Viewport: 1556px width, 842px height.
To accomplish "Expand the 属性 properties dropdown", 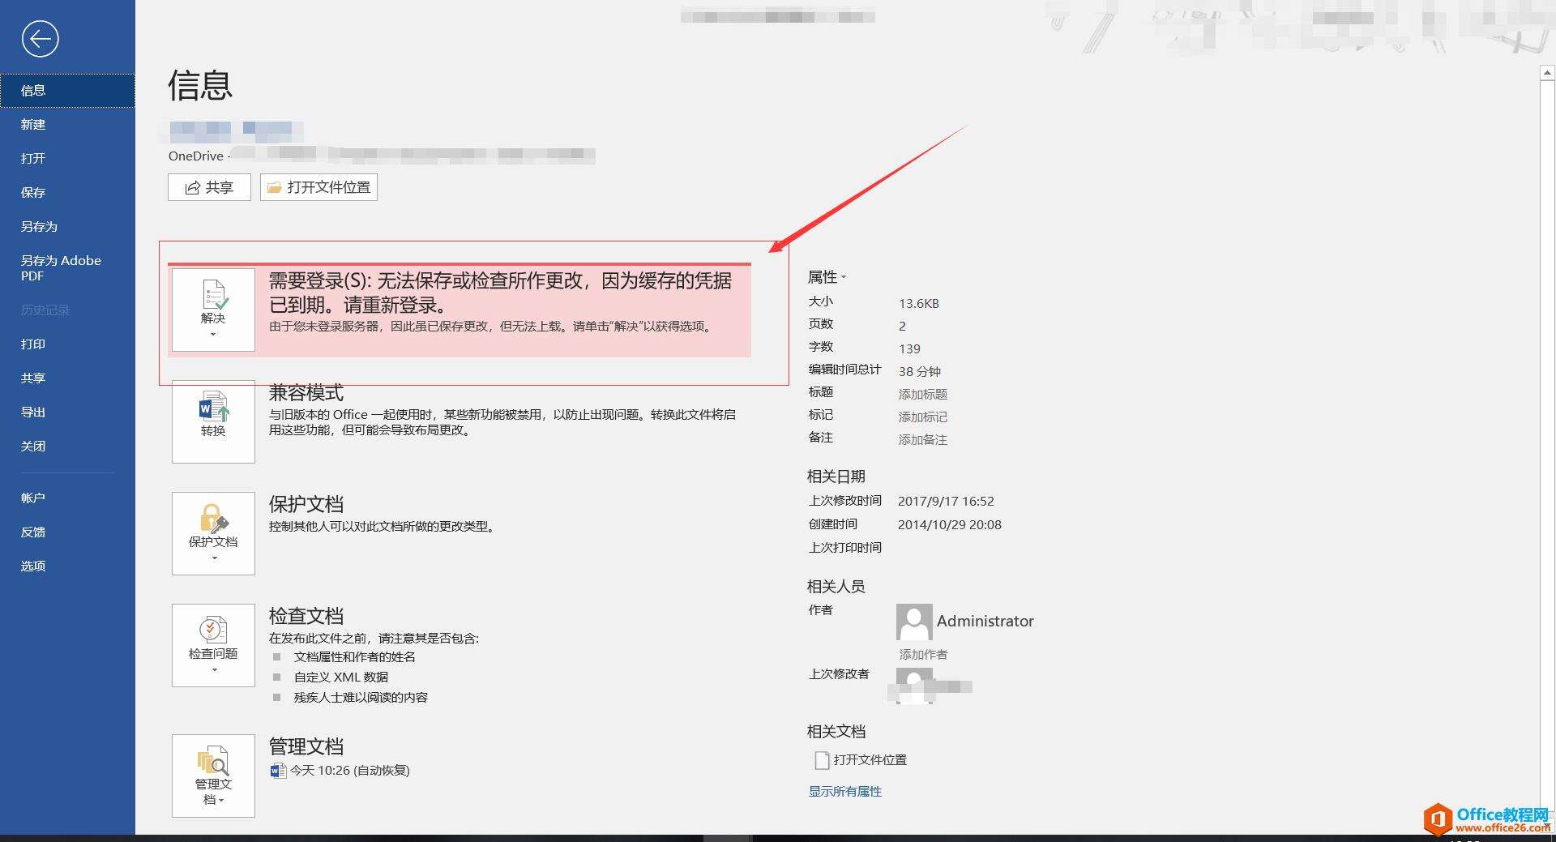I will [827, 277].
